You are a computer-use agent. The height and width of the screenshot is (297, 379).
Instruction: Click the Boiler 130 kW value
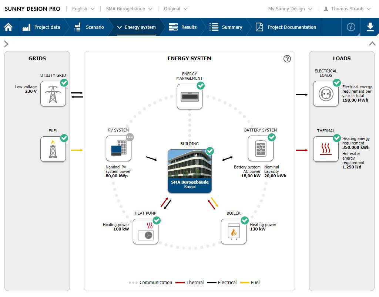(258, 229)
